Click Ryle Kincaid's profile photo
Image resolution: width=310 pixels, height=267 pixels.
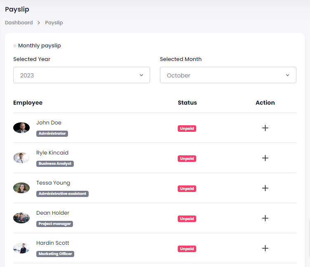[x=21, y=158]
